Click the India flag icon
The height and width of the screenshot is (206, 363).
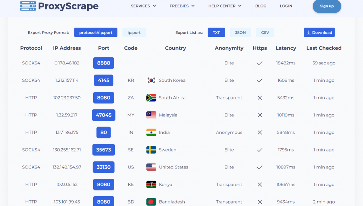click(x=151, y=132)
